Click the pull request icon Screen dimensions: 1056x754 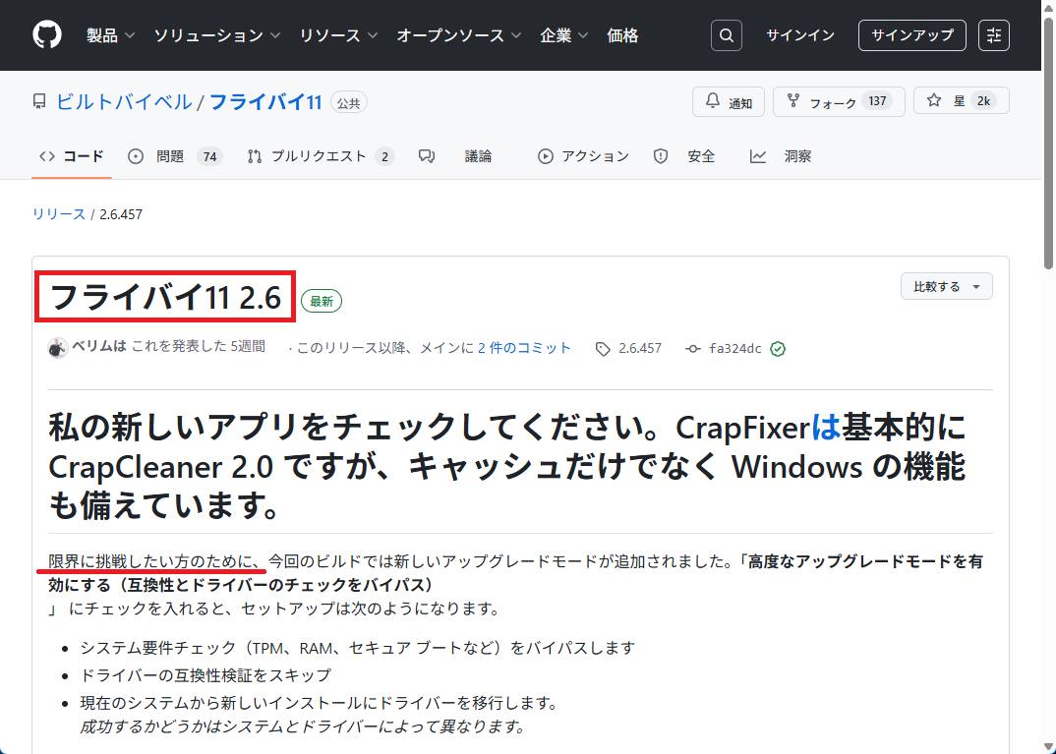pos(254,156)
